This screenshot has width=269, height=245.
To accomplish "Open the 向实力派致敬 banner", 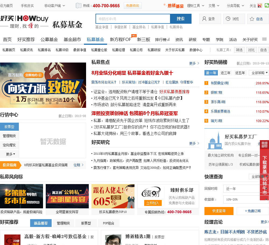I will [x=43, y=85].
